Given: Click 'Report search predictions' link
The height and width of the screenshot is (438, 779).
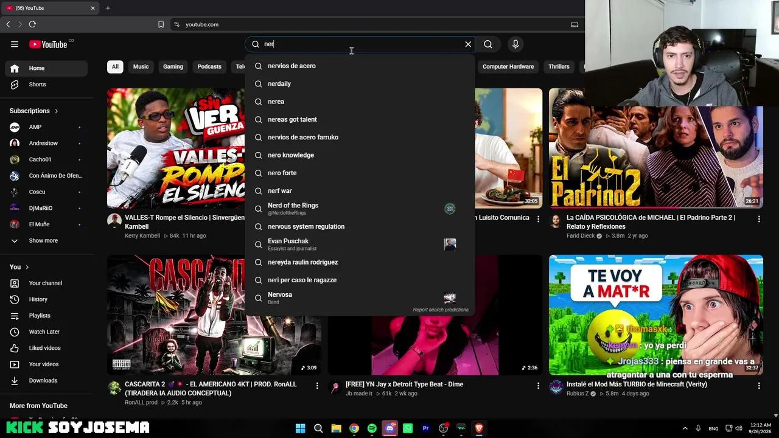Looking at the screenshot, I should 441,310.
